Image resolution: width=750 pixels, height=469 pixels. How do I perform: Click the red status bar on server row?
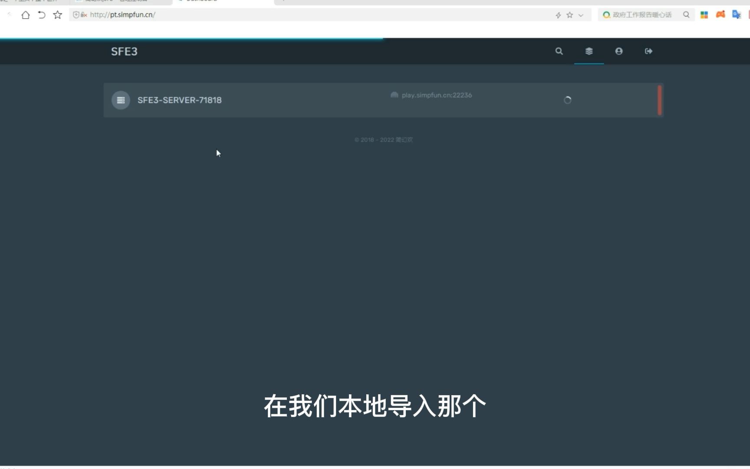pos(659,100)
